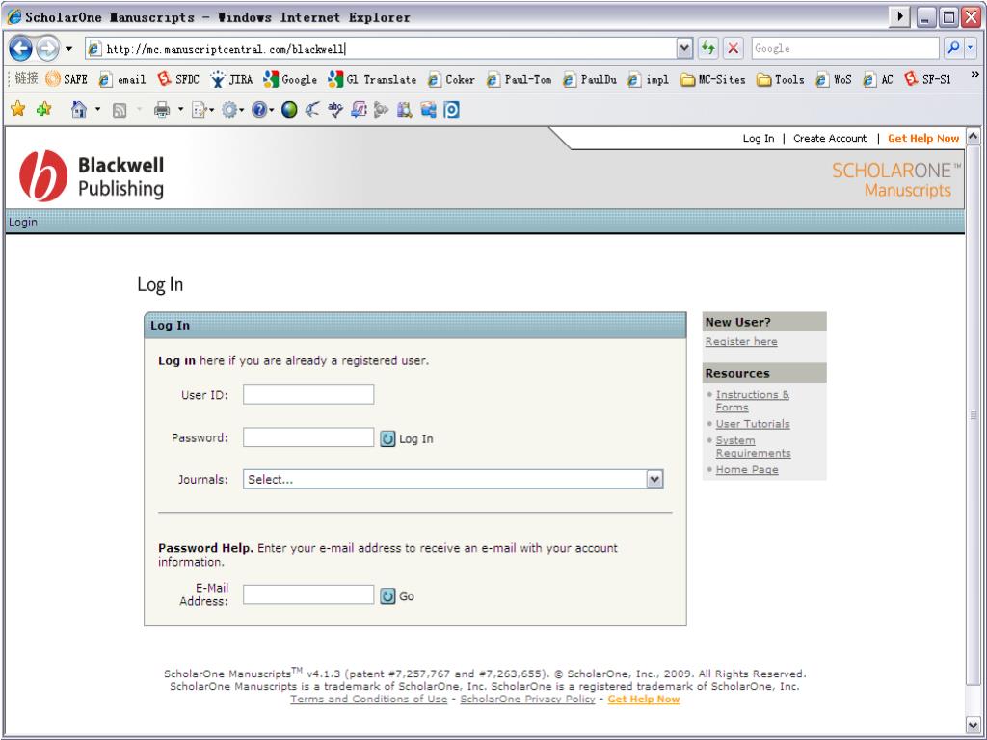
Task: Open the SAFE favorites link
Action: coord(67,79)
